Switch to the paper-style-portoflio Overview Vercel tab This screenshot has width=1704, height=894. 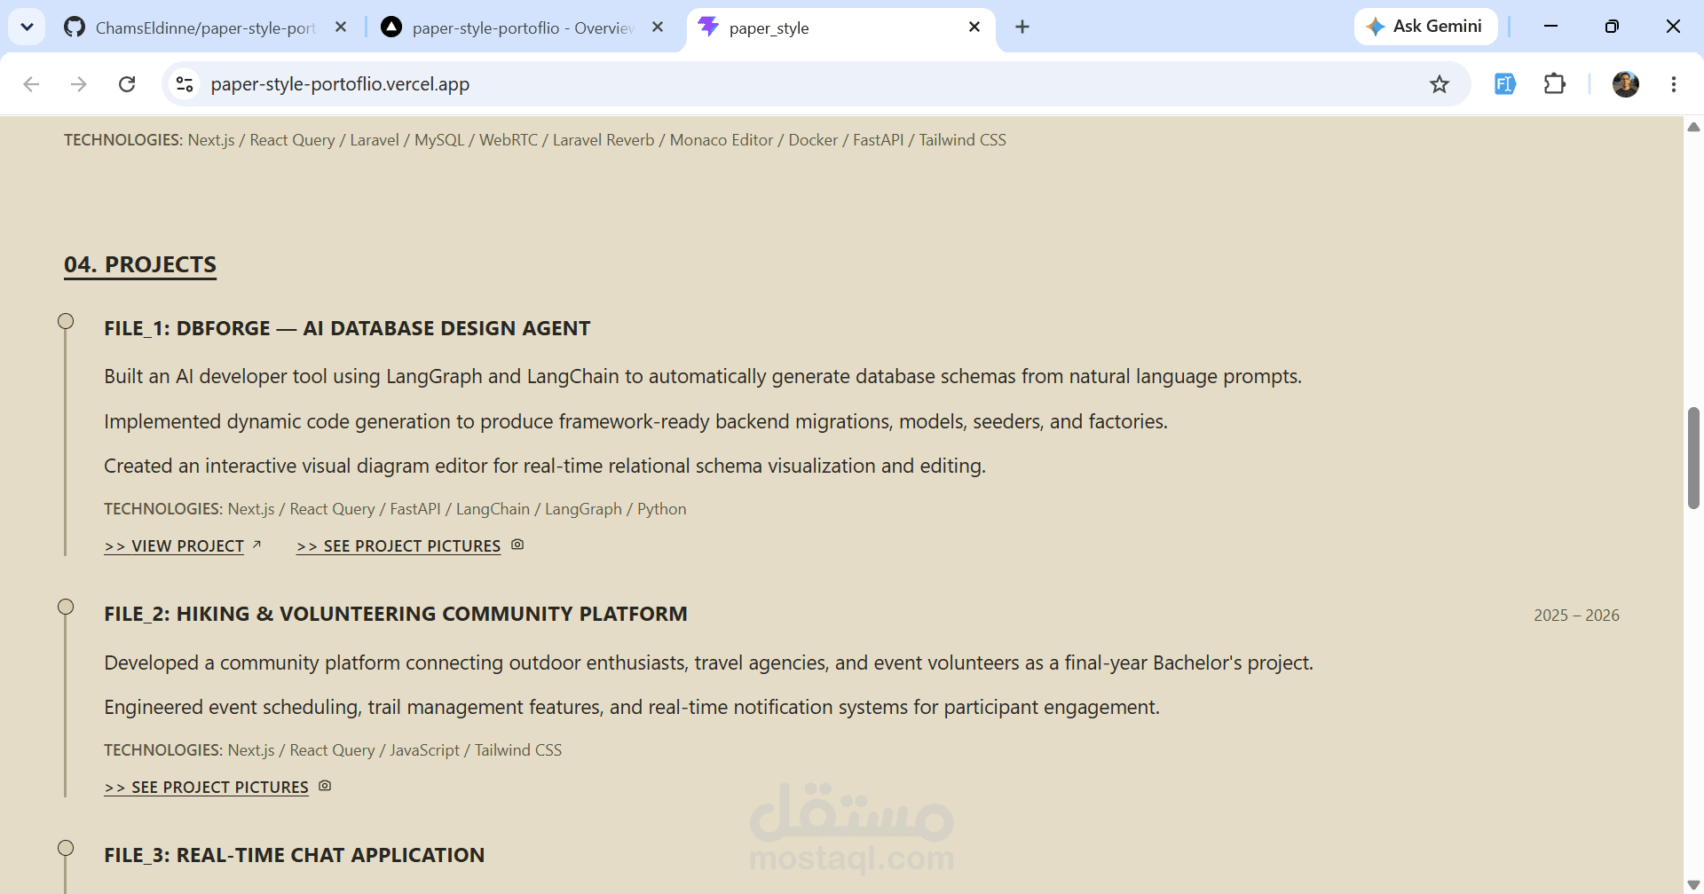pos(507,27)
